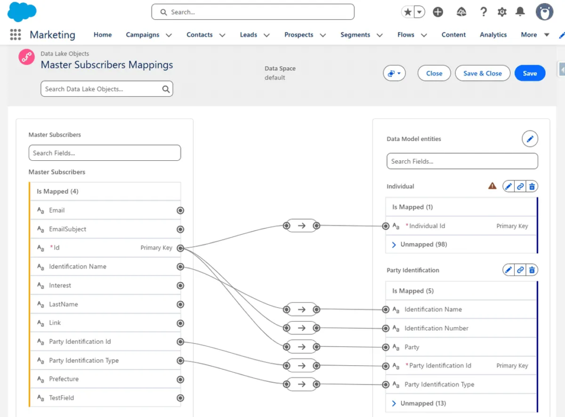The width and height of the screenshot is (565, 417).
Task: Open the Analytics tab
Action: (x=493, y=35)
